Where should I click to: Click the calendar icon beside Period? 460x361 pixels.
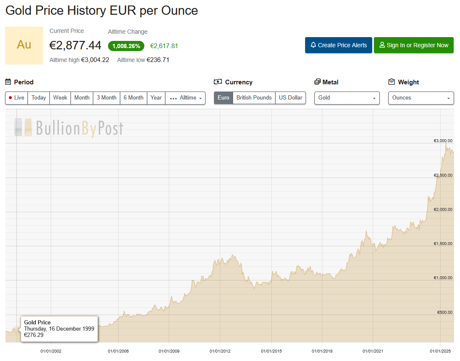pyautogui.click(x=8, y=82)
